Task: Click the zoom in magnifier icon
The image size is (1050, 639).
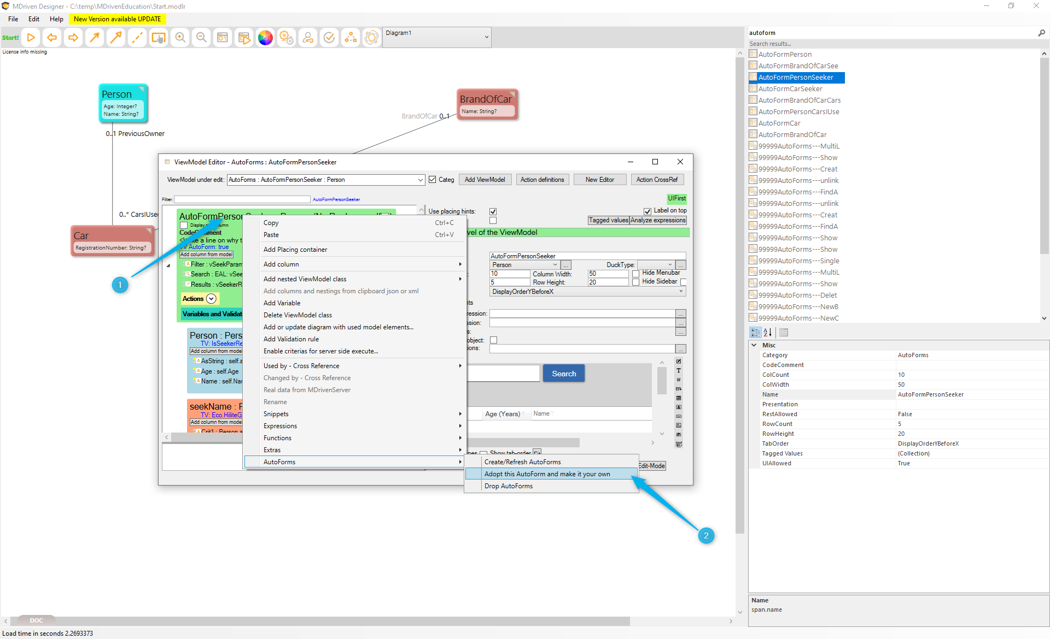Action: click(180, 38)
